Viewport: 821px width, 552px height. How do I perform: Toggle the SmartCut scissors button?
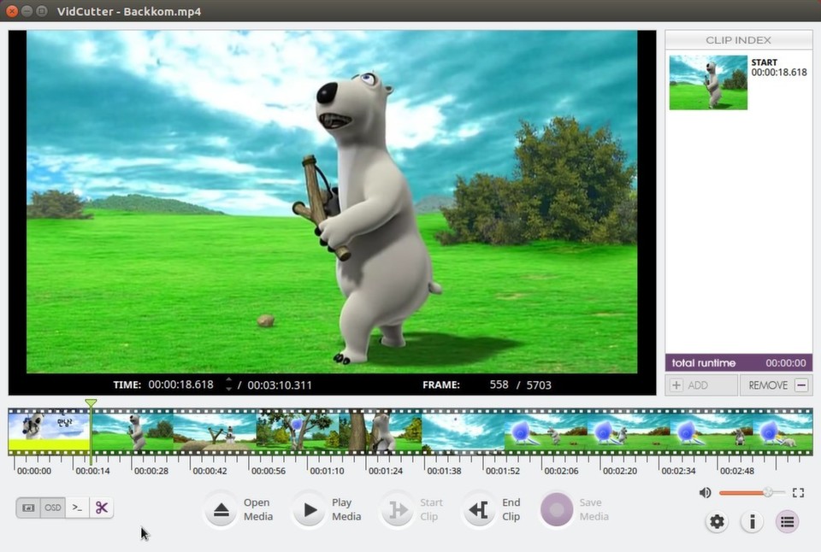point(102,508)
